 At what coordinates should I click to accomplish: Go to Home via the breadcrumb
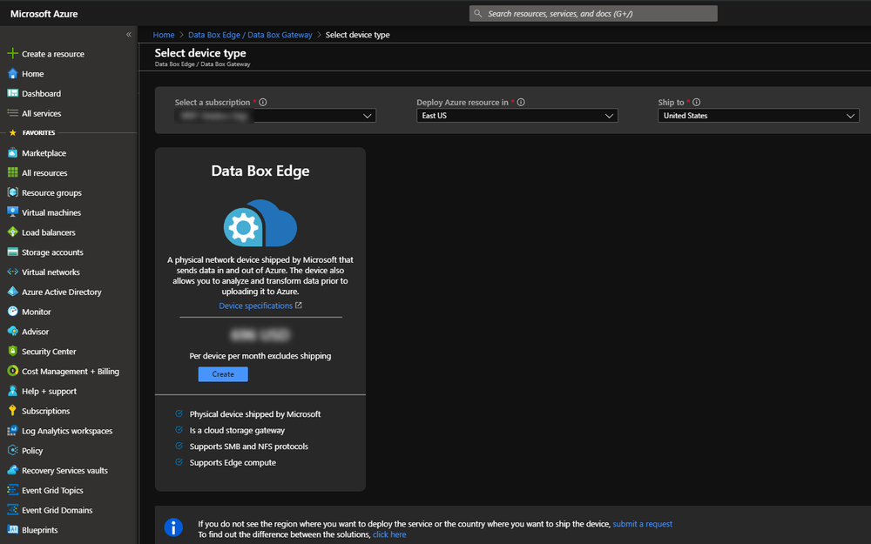163,35
